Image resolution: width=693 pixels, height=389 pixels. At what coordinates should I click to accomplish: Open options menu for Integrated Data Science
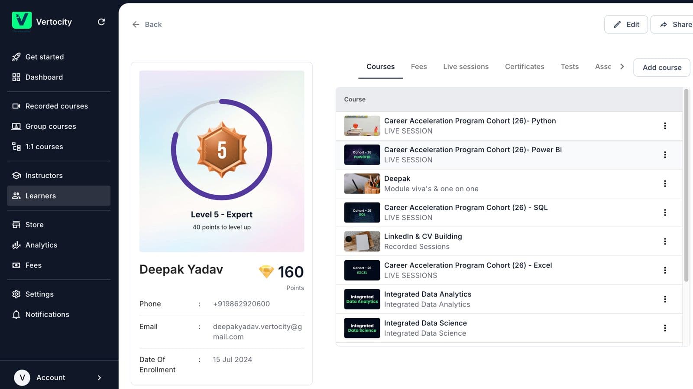[x=665, y=328]
